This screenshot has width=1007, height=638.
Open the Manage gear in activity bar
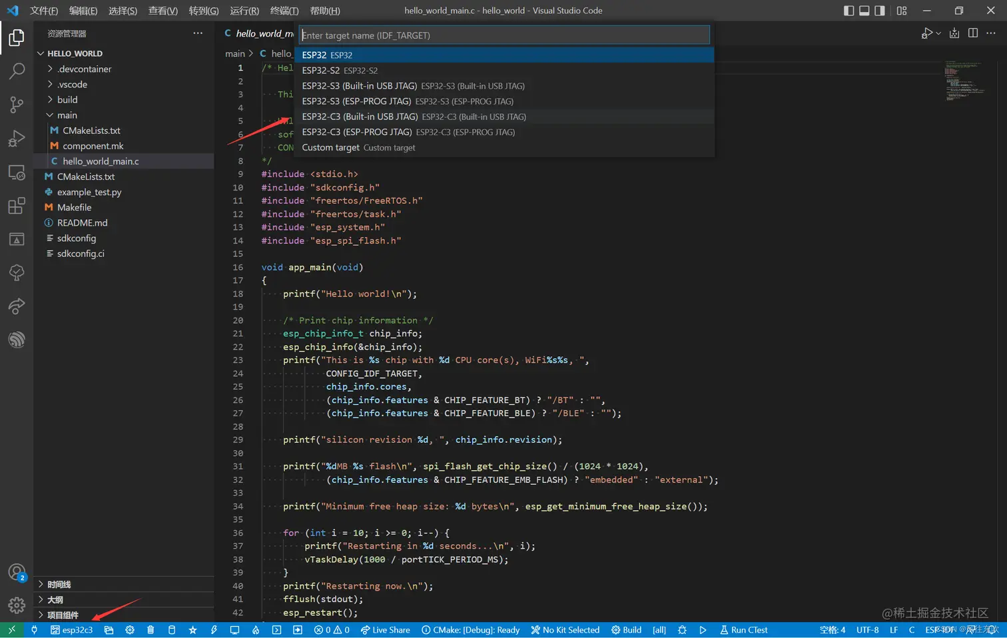click(x=17, y=605)
